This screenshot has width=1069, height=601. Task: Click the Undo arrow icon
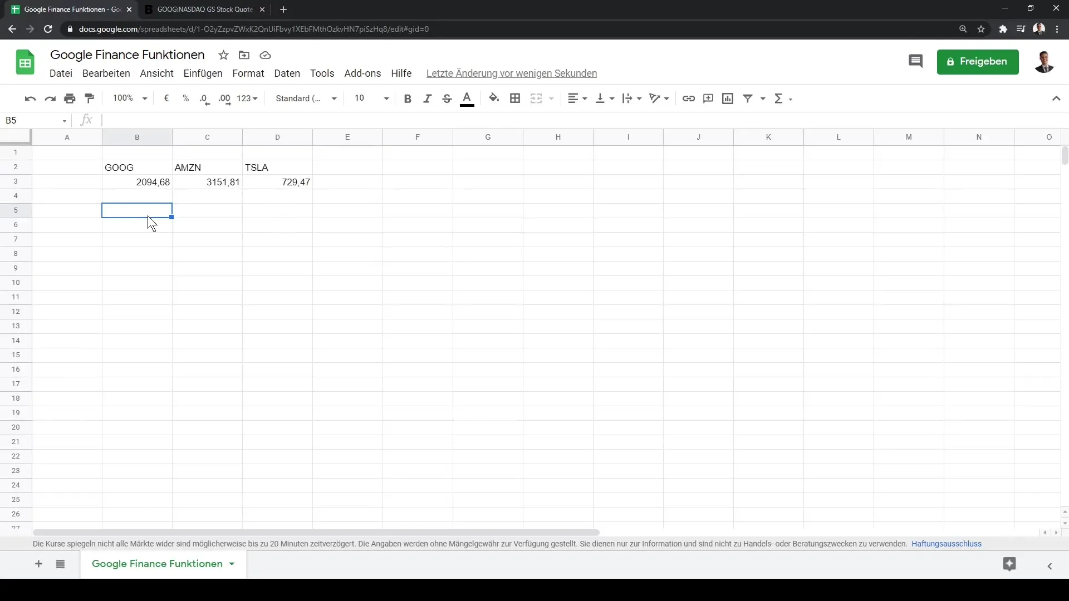(30, 98)
